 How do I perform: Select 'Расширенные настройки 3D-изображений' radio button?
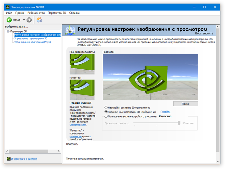pyautogui.click(x=106, y=112)
